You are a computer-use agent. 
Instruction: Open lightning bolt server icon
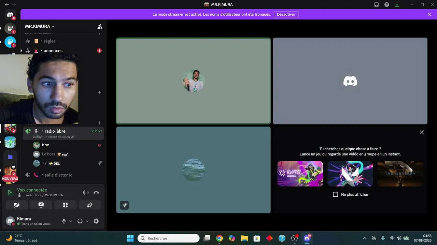(x=10, y=142)
